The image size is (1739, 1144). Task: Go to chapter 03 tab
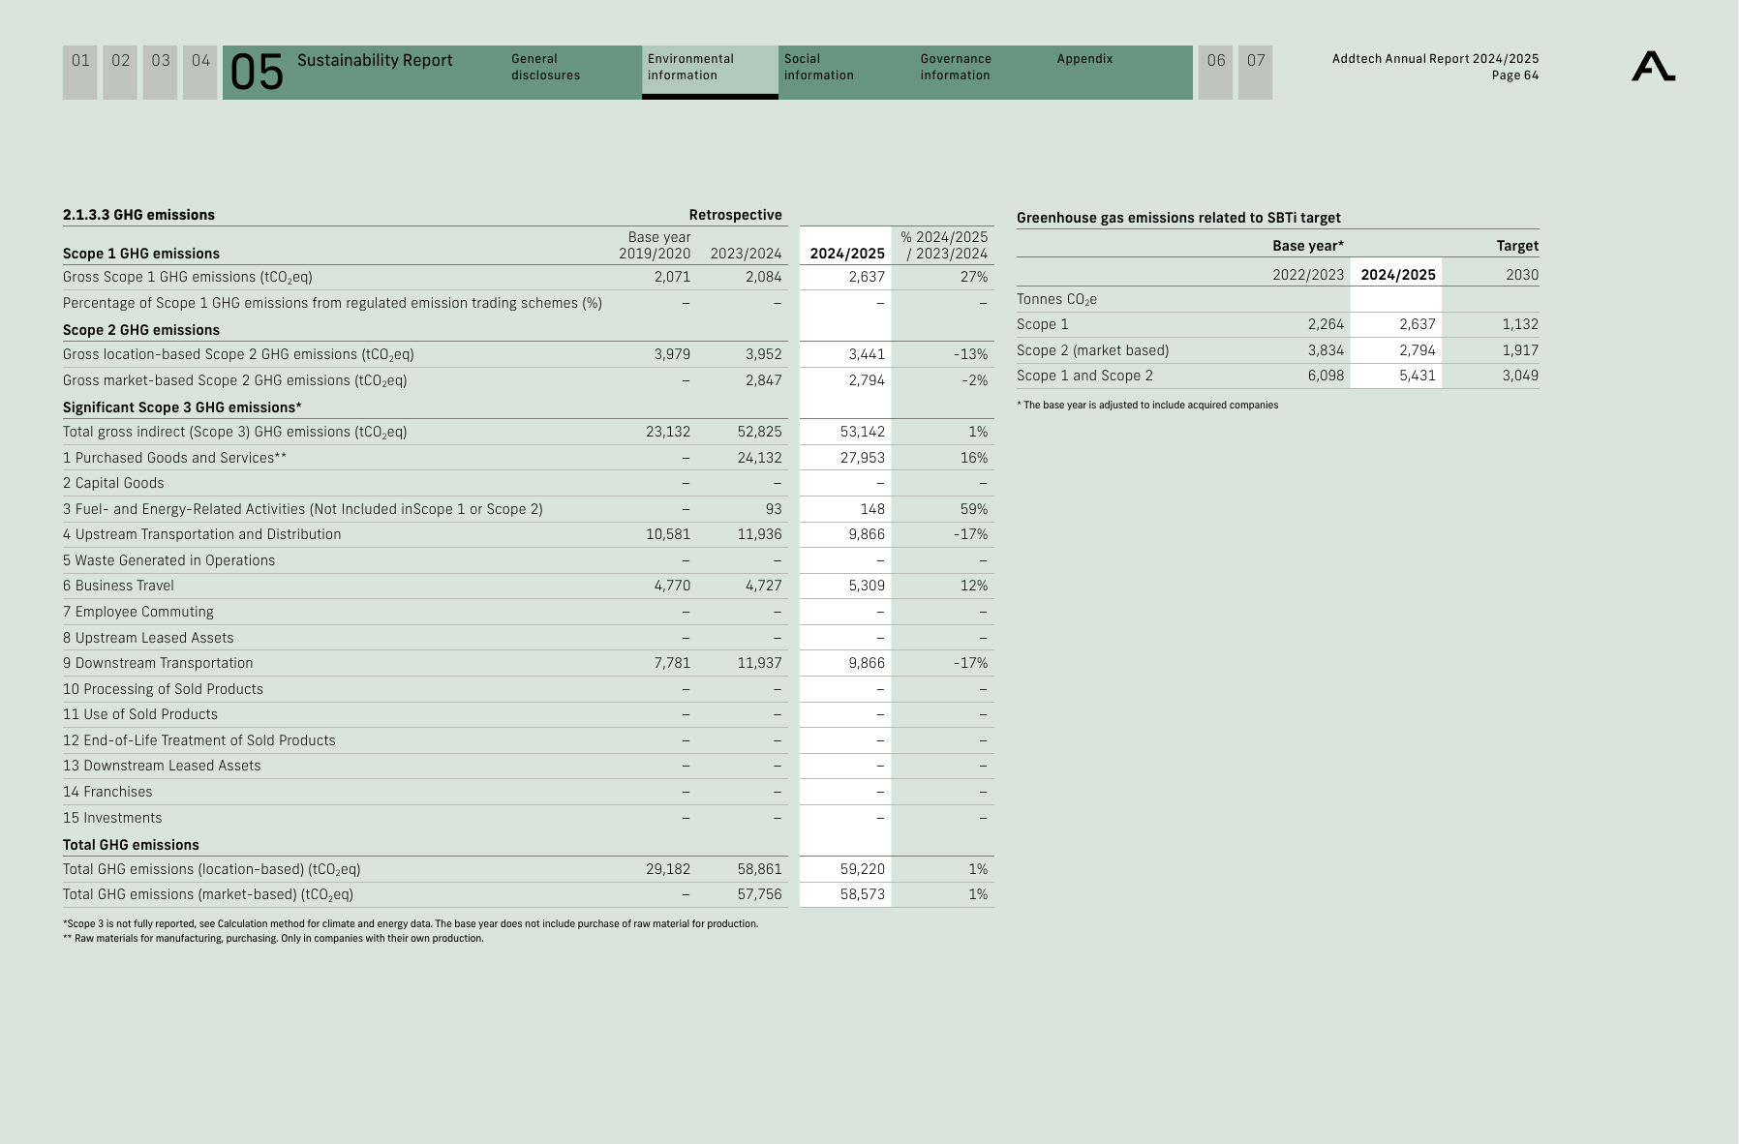click(x=161, y=72)
